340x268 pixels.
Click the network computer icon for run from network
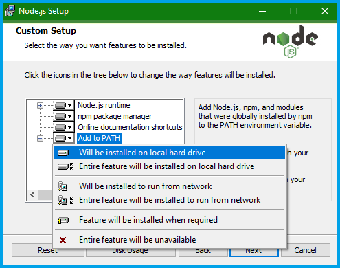tap(63, 186)
